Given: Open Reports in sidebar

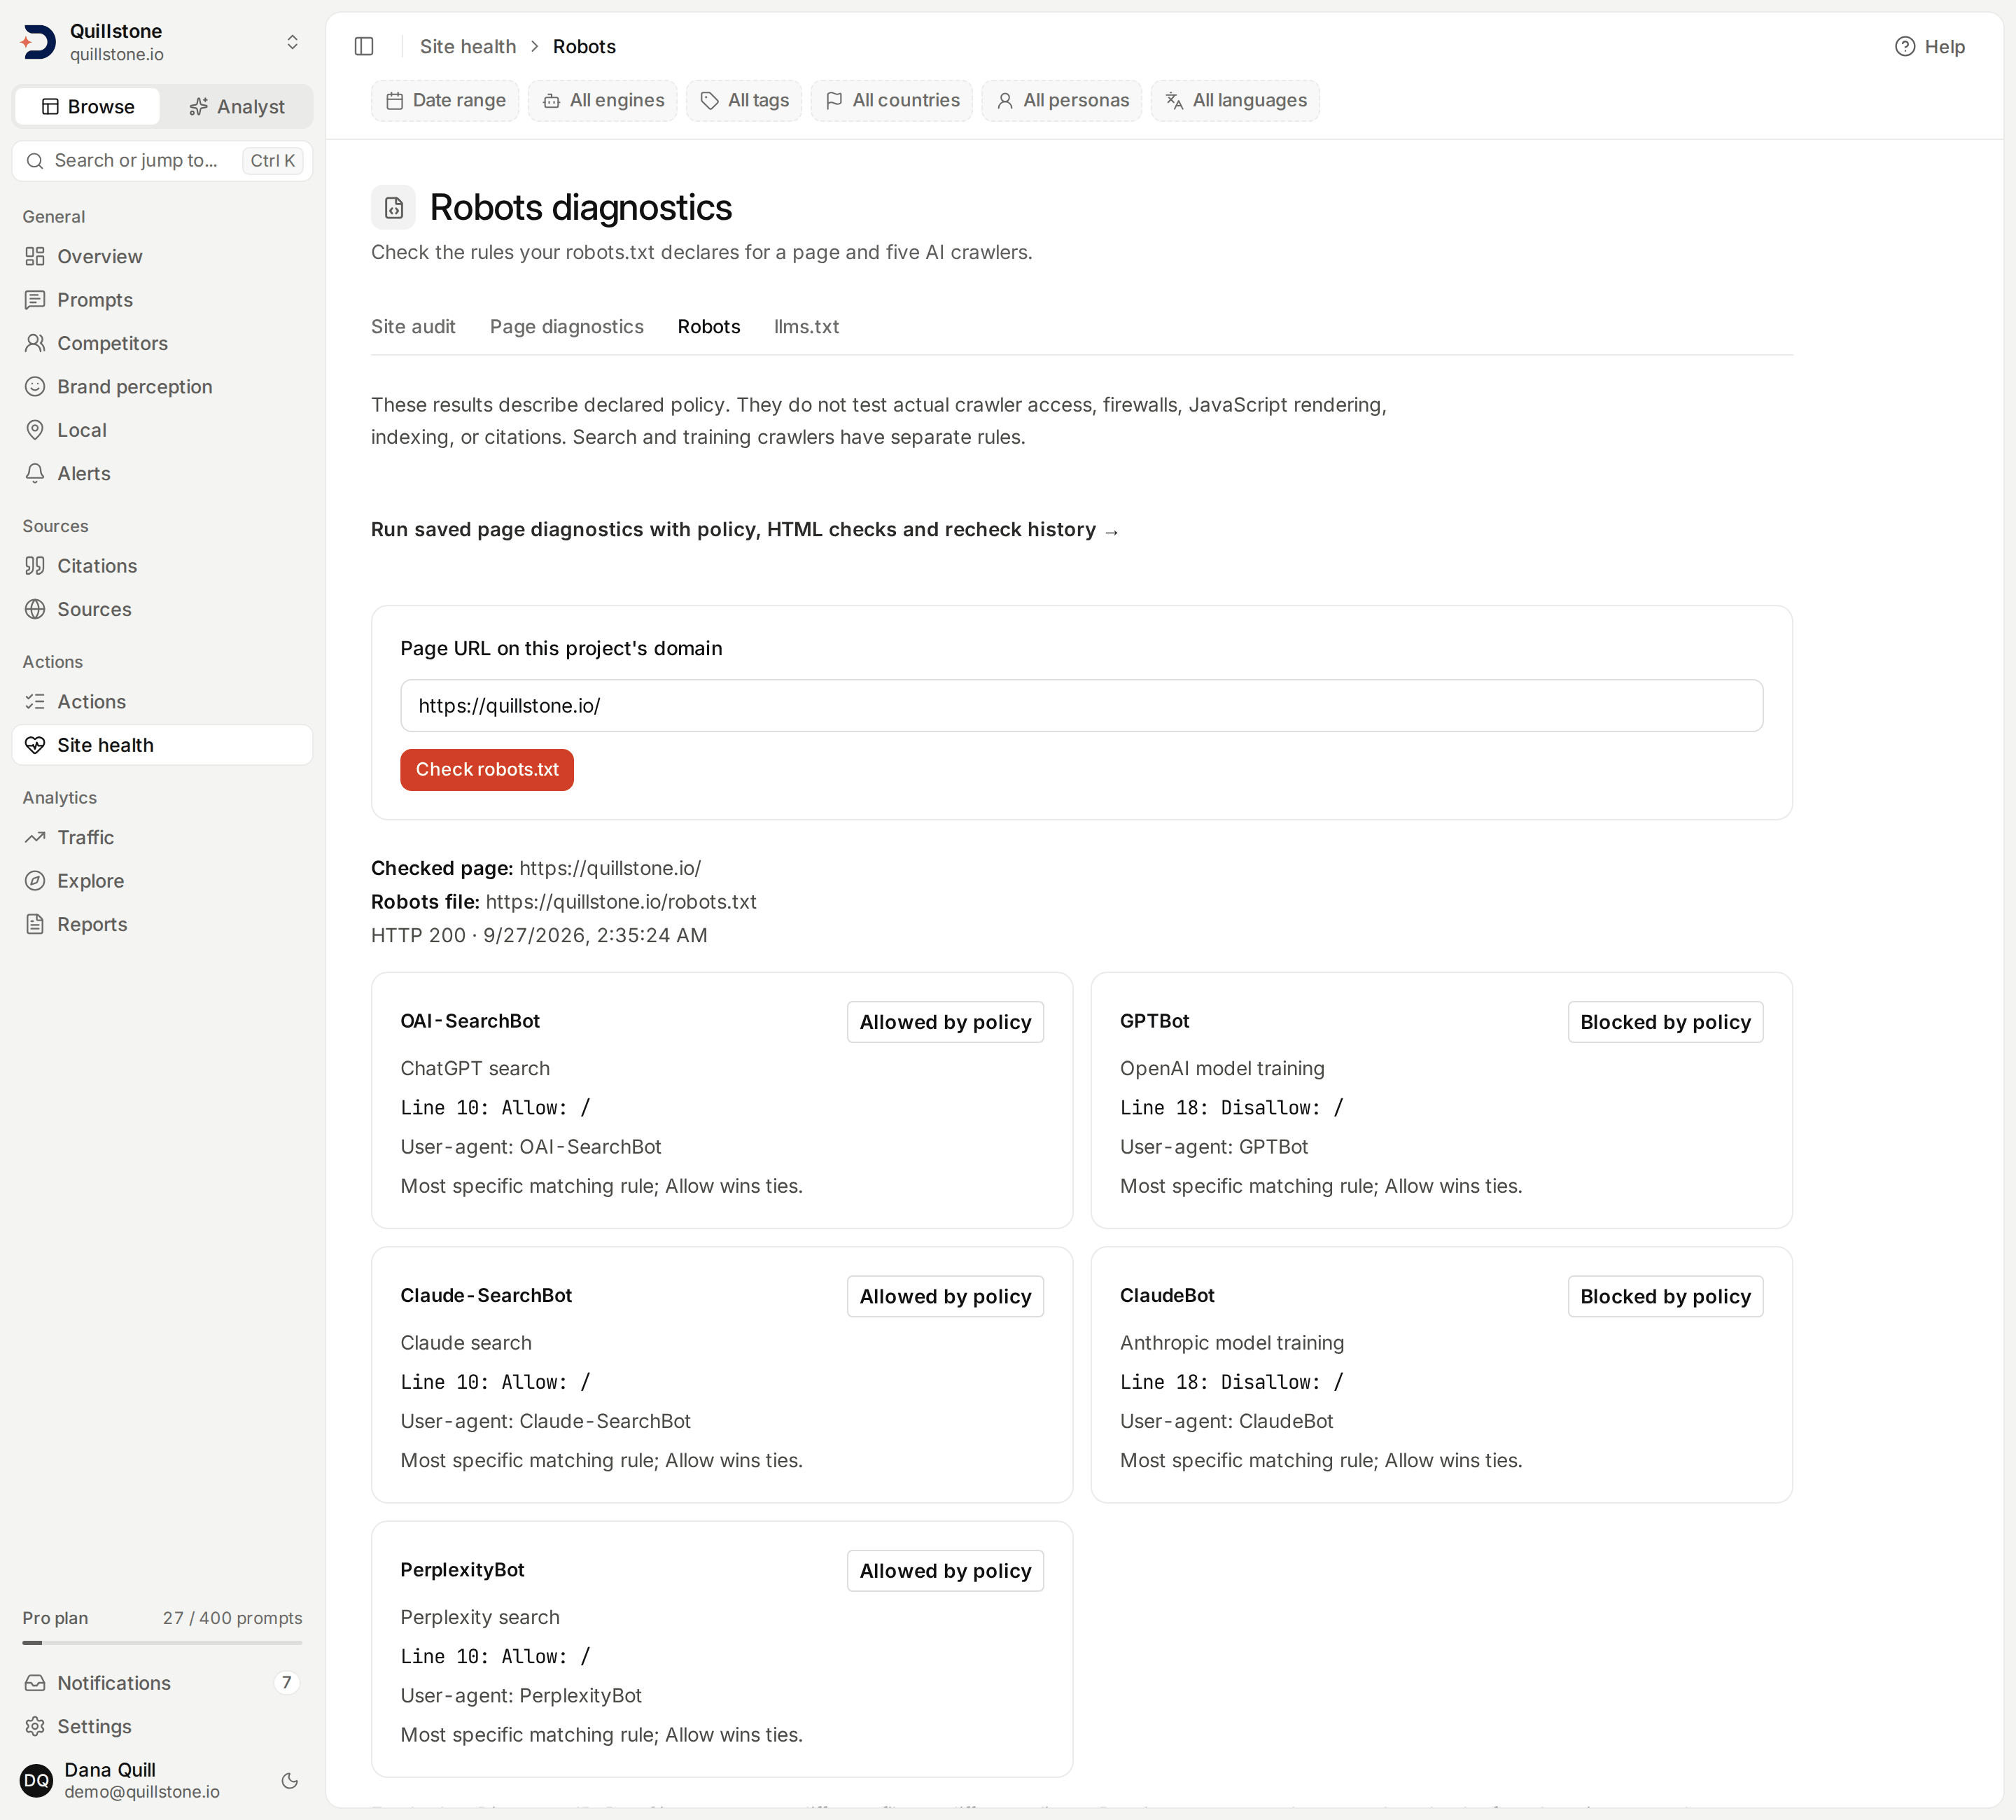Looking at the screenshot, I should (162, 924).
